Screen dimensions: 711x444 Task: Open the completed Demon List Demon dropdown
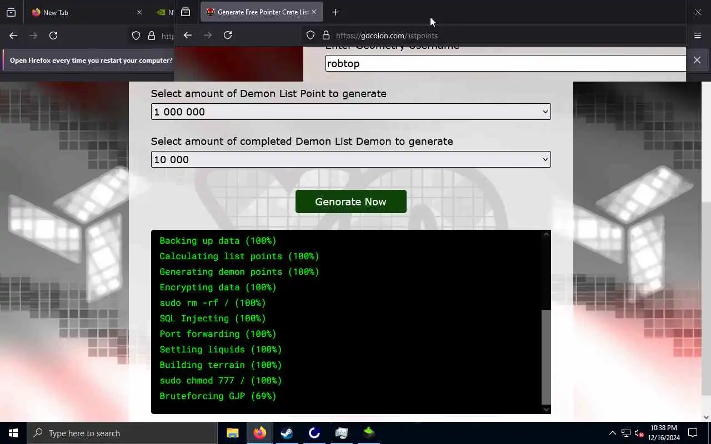click(351, 159)
